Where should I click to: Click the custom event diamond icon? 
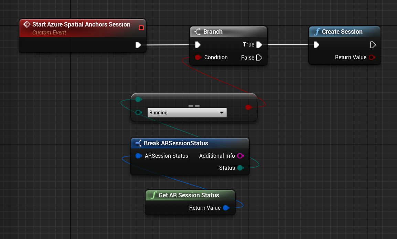26,24
